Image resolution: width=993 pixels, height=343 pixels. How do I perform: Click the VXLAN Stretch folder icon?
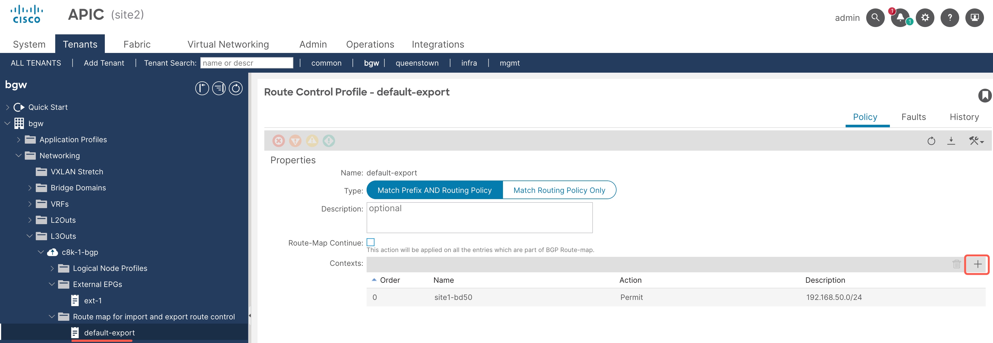[41, 172]
